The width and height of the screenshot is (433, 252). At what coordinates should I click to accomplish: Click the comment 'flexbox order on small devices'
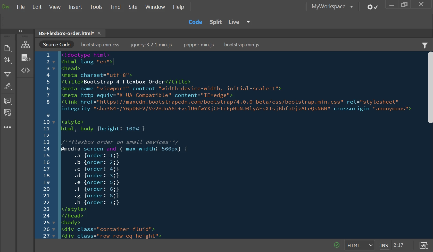[120, 142]
